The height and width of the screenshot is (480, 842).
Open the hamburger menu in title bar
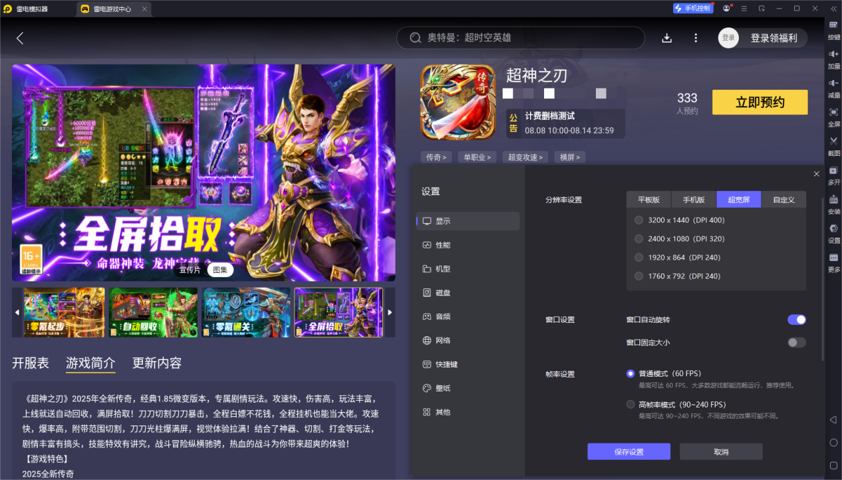point(744,9)
